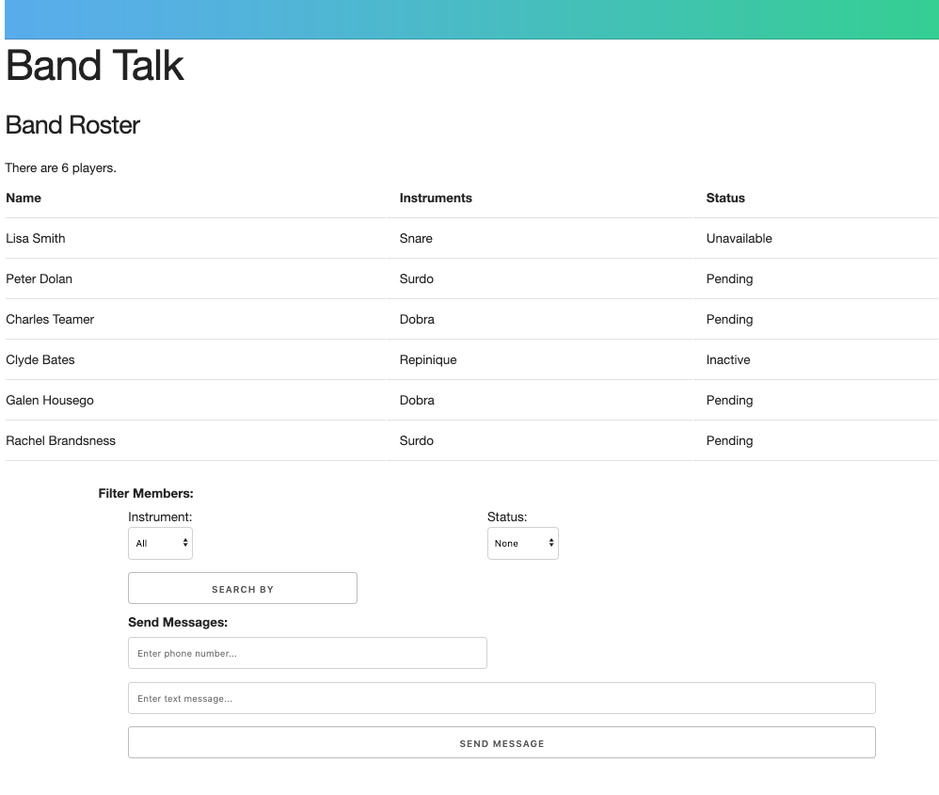Expand the 'All' instrument selector

160,543
